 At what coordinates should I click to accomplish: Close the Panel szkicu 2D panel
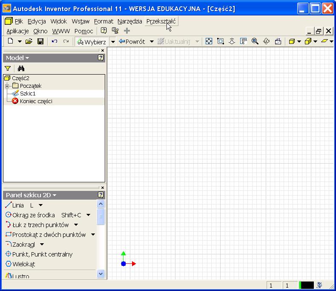click(103, 187)
